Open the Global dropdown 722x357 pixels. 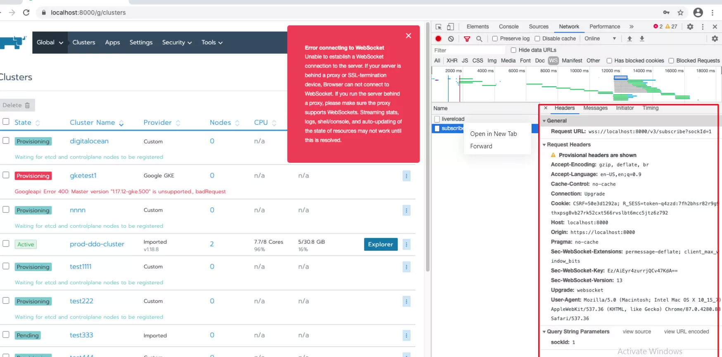[x=50, y=42]
